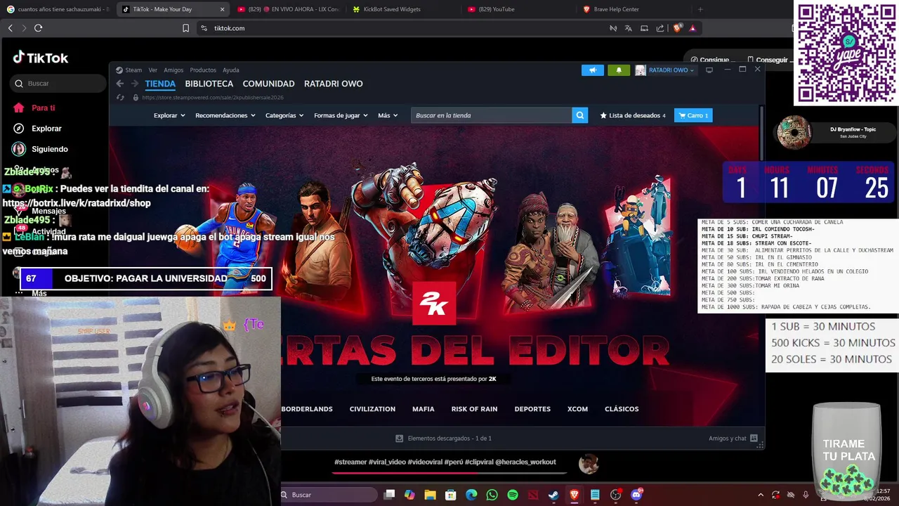Expand the Más dropdown in Steam
Viewport: 899px width, 506px height.
coord(388,115)
